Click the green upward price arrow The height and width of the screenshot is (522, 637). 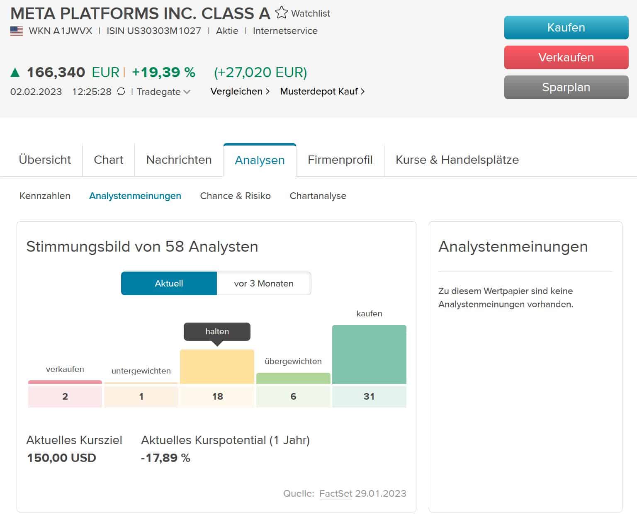pyautogui.click(x=15, y=73)
